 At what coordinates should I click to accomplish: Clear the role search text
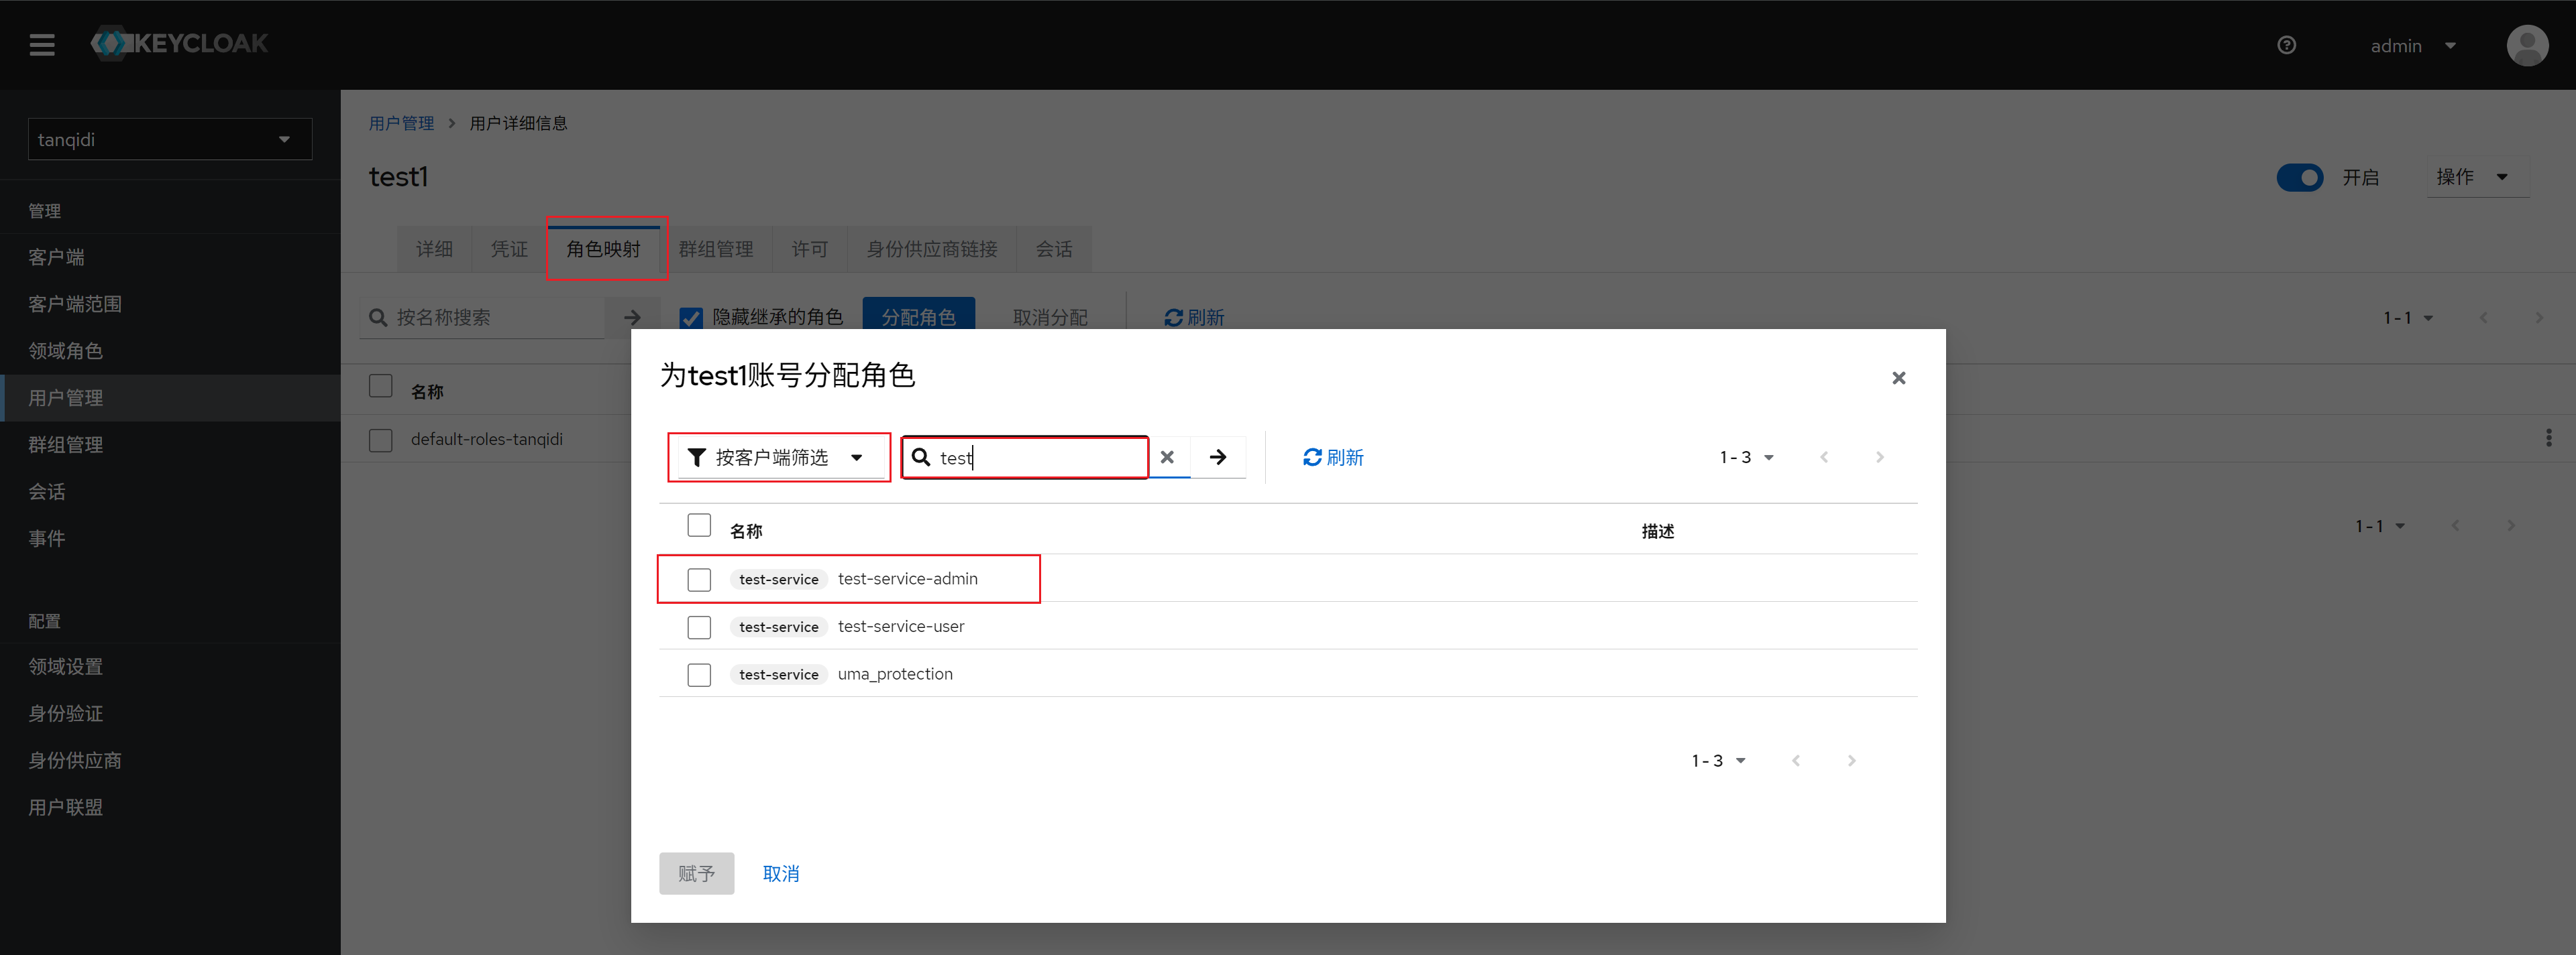pos(1167,458)
